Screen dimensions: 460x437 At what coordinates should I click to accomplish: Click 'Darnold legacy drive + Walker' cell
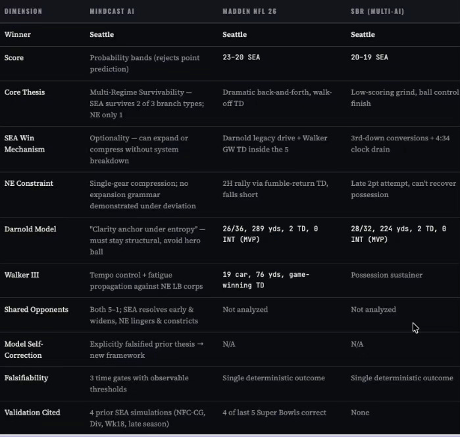(x=274, y=144)
